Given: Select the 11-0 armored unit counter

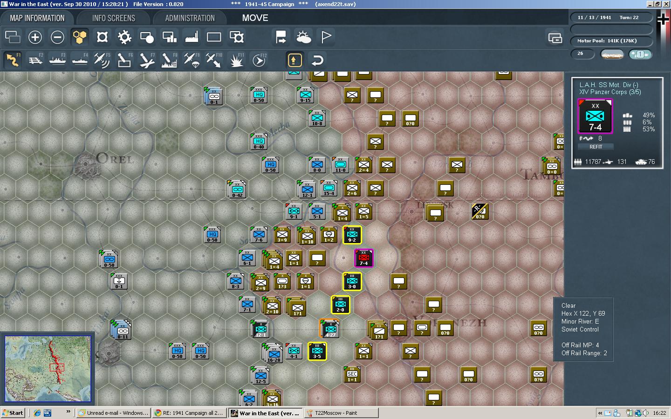Looking at the screenshot, I should click(340, 165).
